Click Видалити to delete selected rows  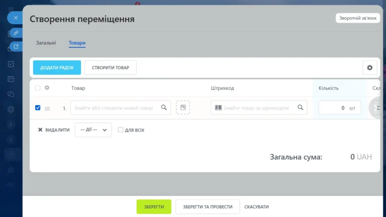pyautogui.click(x=54, y=130)
